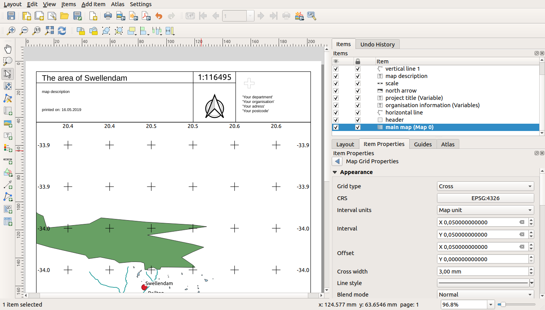This screenshot has width=545, height=310.
Task: Toggle visibility of north arrow item
Action: (336, 91)
